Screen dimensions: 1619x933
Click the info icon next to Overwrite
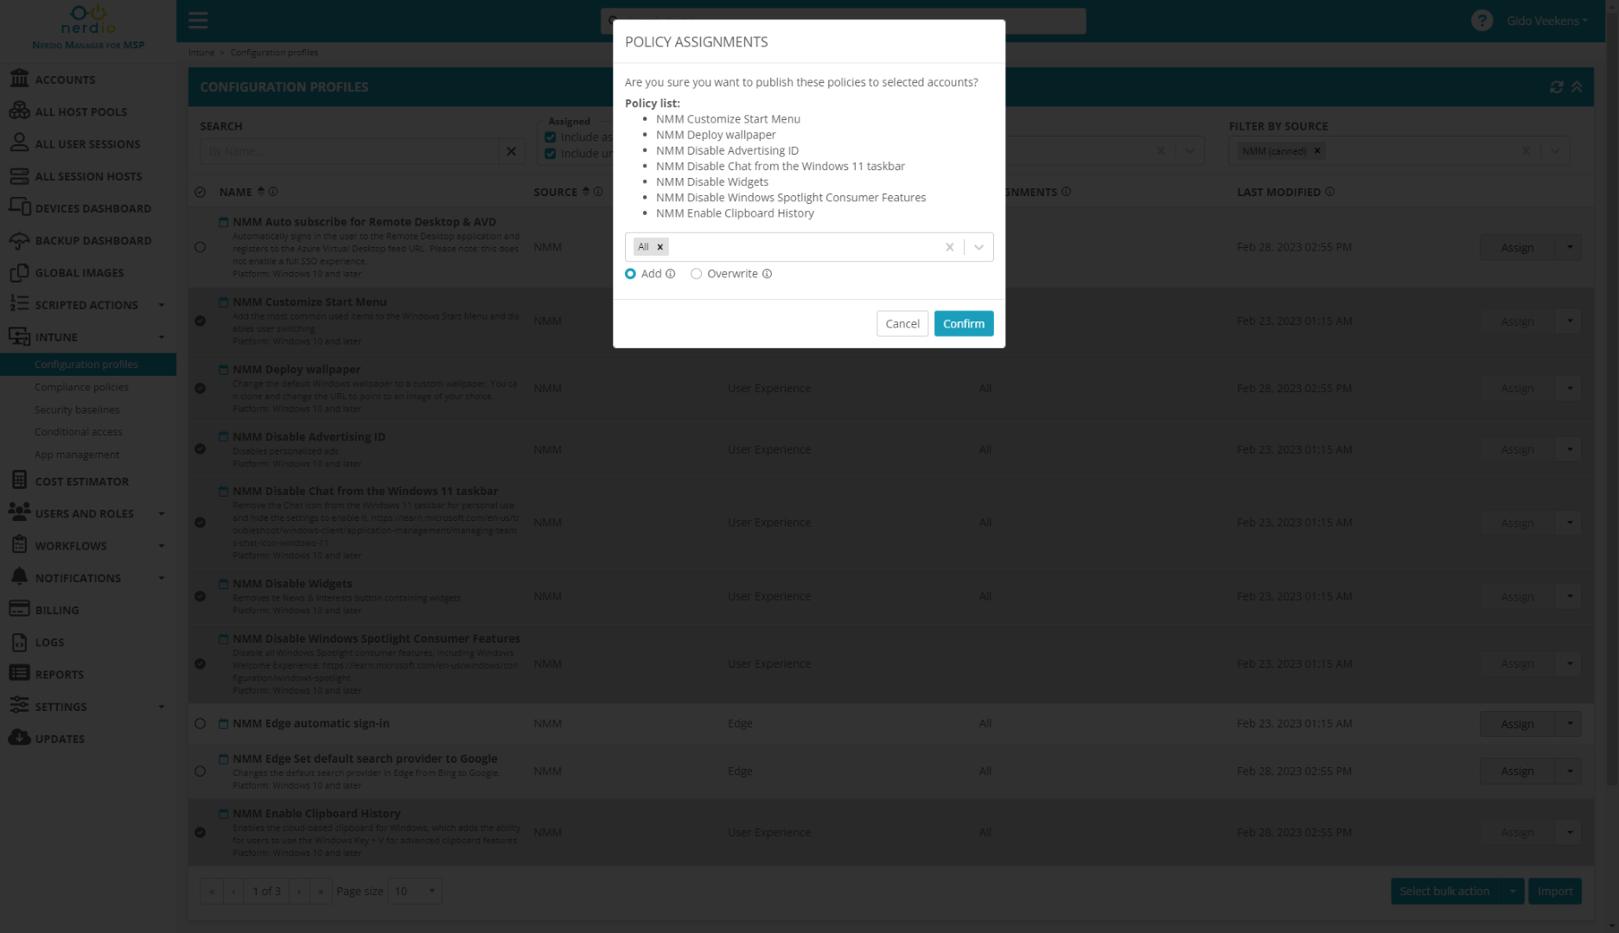[x=767, y=274]
